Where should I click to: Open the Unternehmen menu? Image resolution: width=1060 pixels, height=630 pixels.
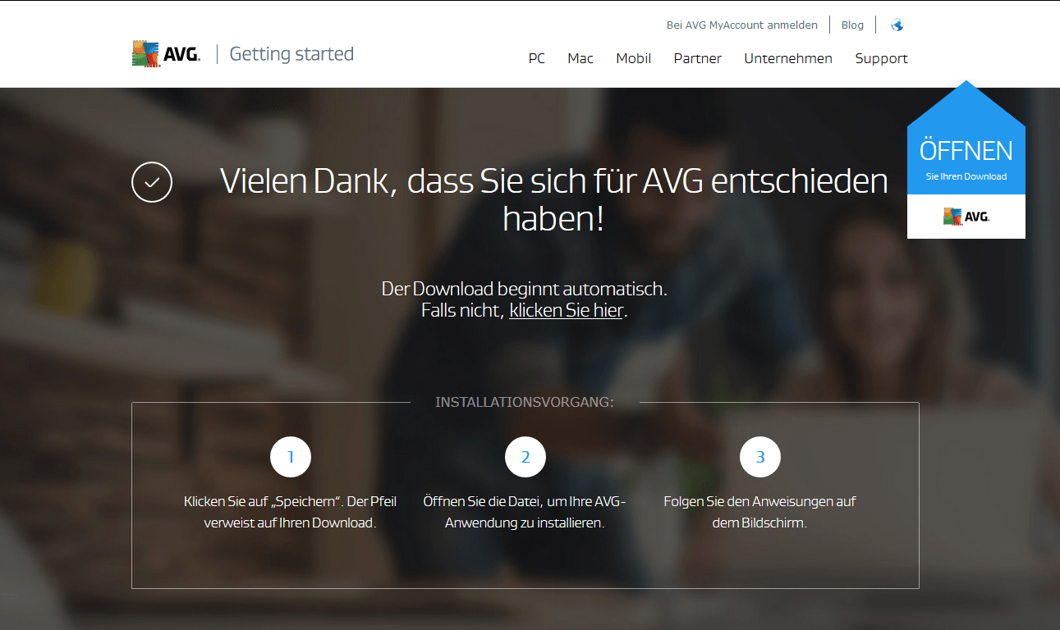pos(788,58)
